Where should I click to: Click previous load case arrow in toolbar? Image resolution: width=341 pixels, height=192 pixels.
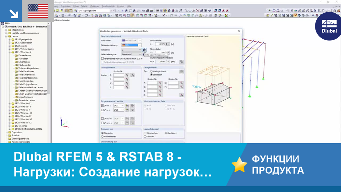[x=119, y=11]
